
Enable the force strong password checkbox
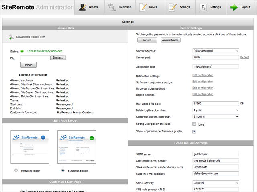[x=194, y=124]
